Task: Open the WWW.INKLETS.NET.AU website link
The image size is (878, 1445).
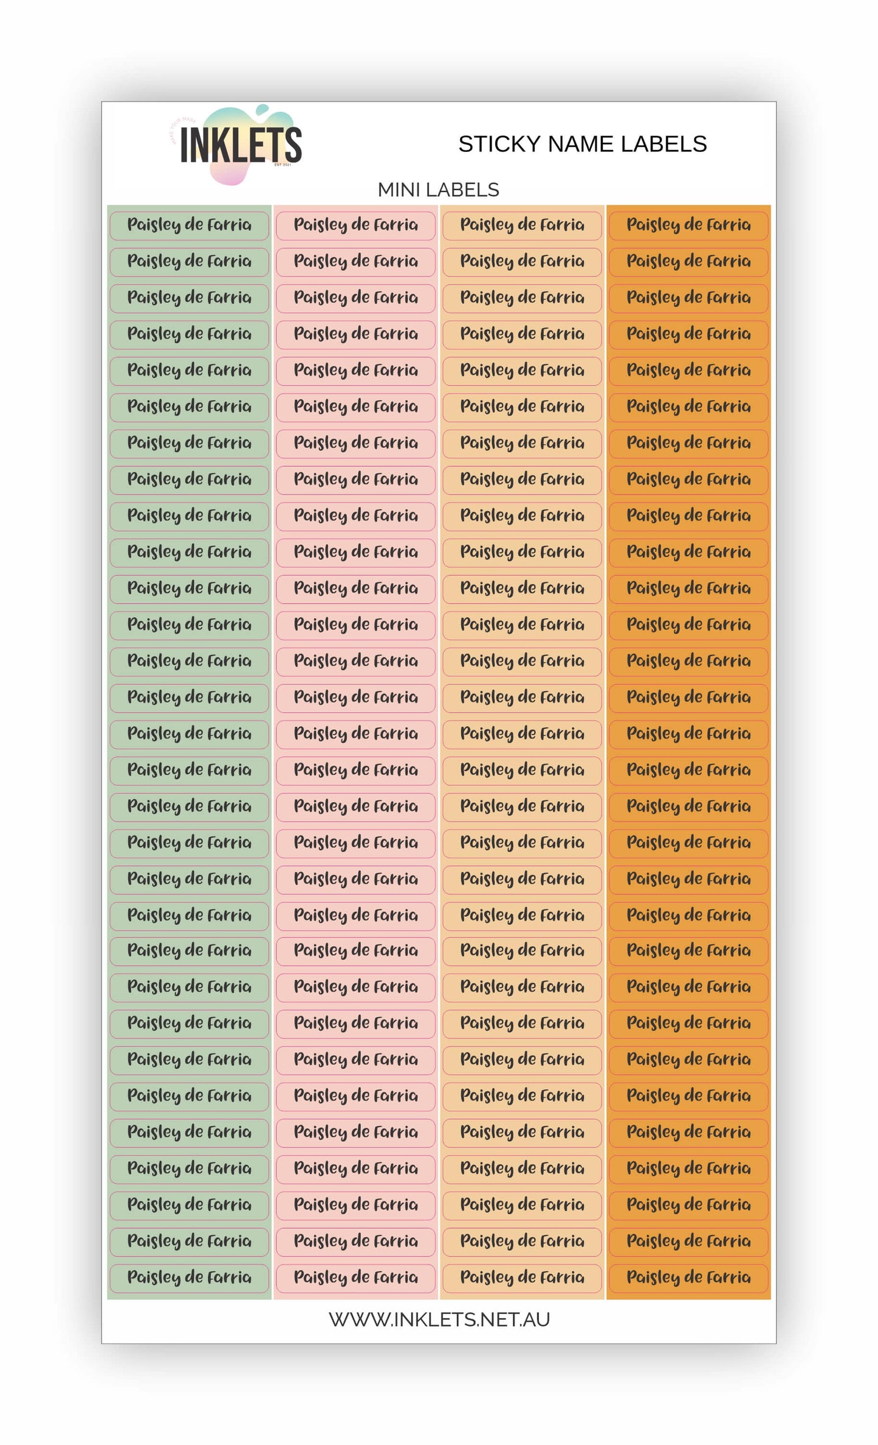Action: (439, 1319)
